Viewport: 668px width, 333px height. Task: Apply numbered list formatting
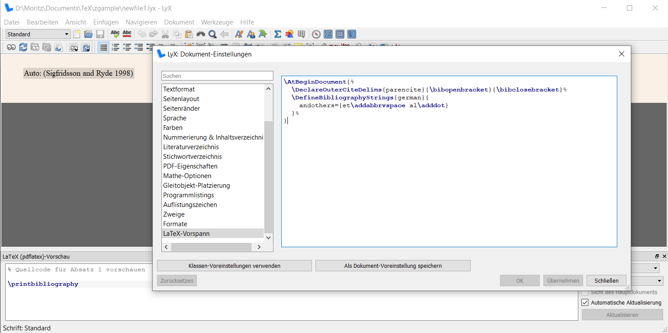[x=115, y=47]
